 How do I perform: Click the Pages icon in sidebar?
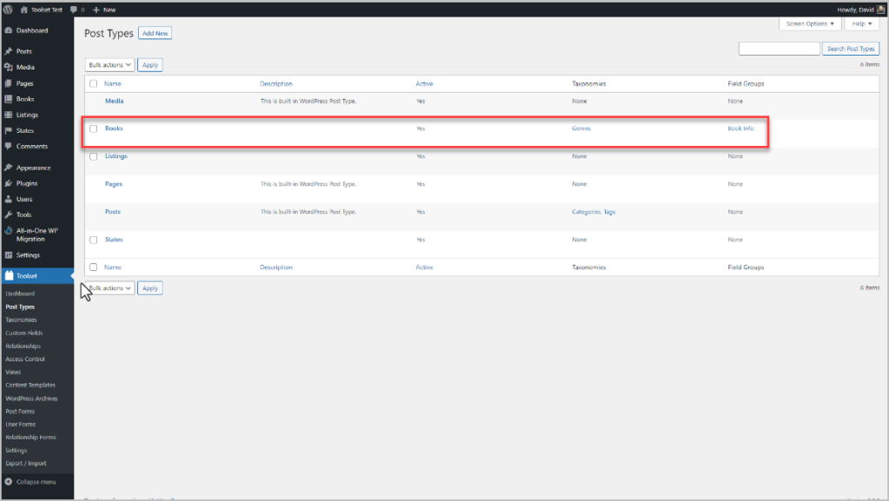tap(9, 83)
